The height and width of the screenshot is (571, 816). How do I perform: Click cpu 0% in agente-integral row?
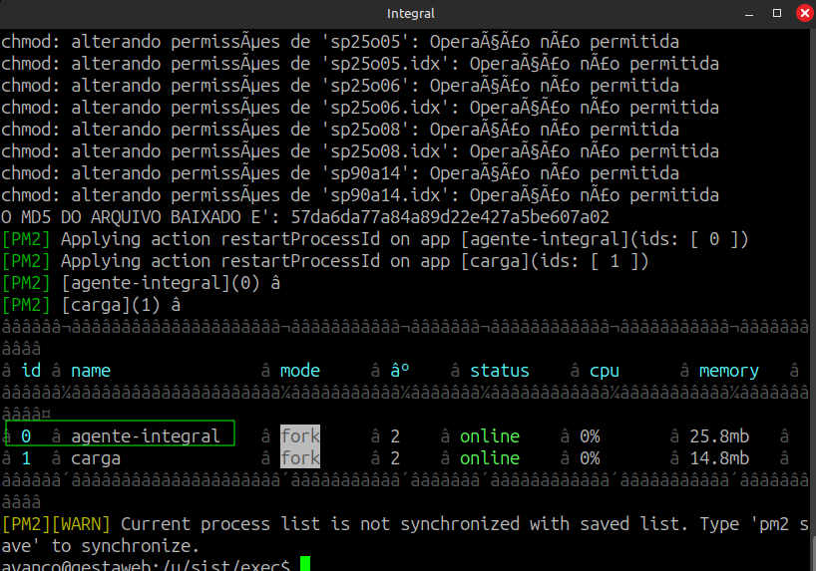[x=590, y=435]
